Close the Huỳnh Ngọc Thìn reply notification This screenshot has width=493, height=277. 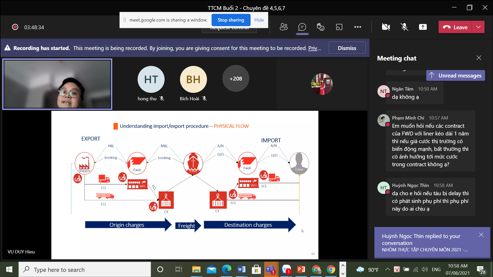click(x=481, y=235)
